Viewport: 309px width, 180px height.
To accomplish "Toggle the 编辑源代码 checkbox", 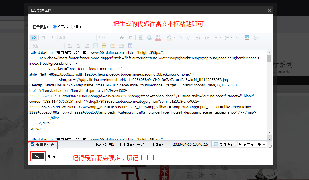I will pyautogui.click(x=32, y=144).
